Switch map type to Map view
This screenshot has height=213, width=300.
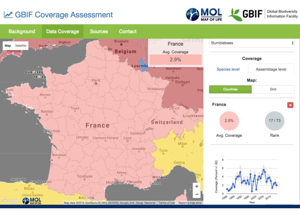[x=8, y=46]
